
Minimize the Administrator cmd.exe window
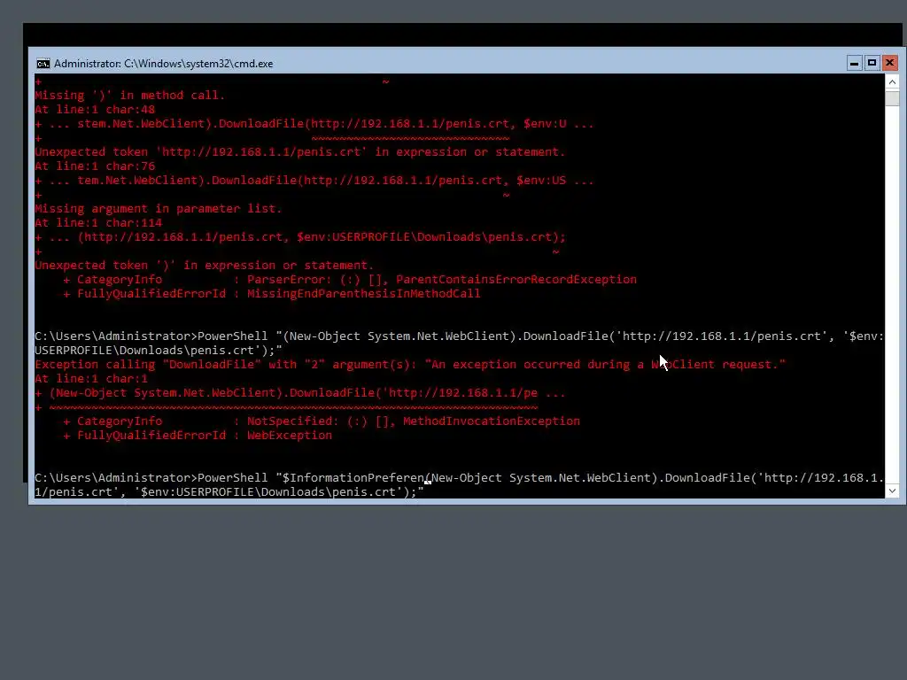click(x=854, y=63)
